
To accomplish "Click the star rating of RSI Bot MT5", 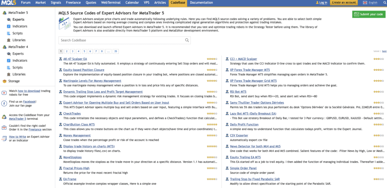I will coord(379,92).
